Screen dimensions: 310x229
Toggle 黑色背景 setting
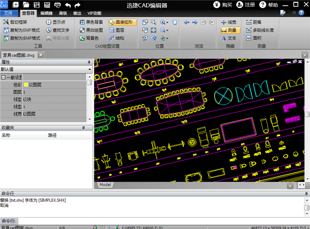point(91,22)
